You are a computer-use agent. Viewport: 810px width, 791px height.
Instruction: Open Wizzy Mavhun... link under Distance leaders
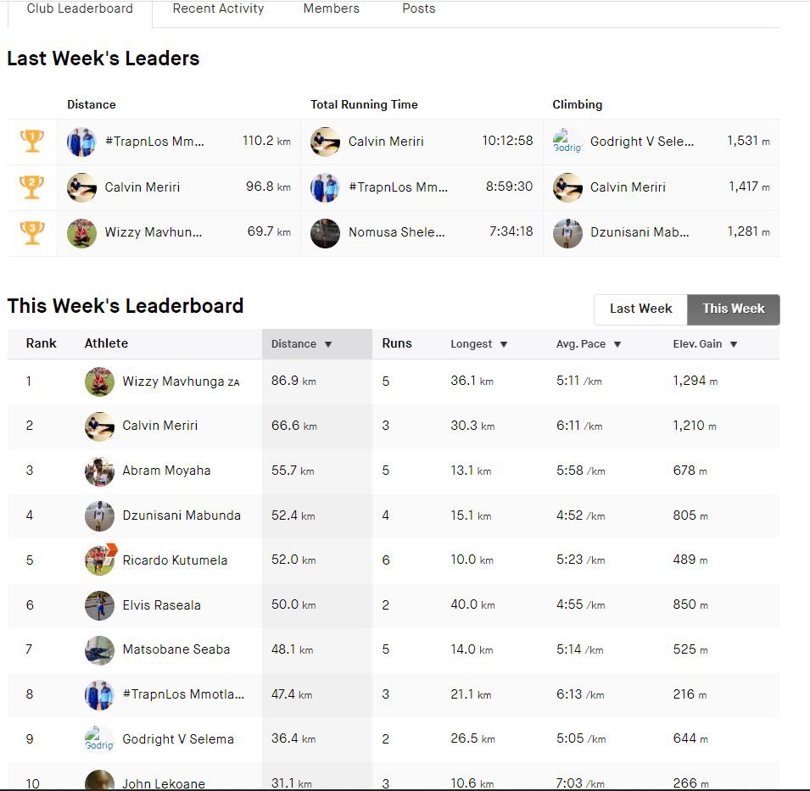(x=153, y=232)
